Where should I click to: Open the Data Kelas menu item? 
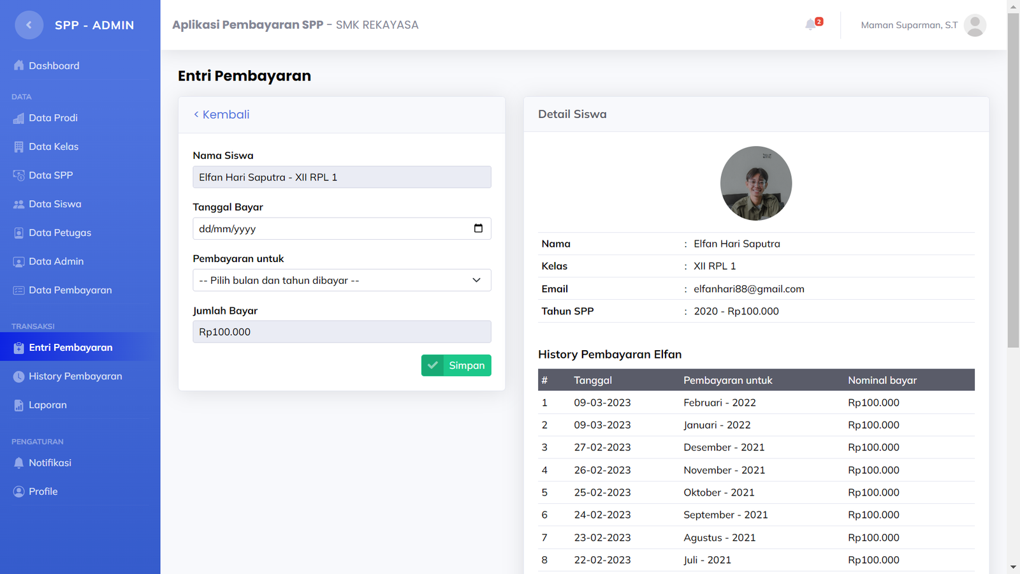(x=54, y=147)
